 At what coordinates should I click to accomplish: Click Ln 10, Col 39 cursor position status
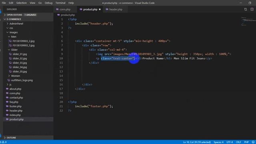197,142
